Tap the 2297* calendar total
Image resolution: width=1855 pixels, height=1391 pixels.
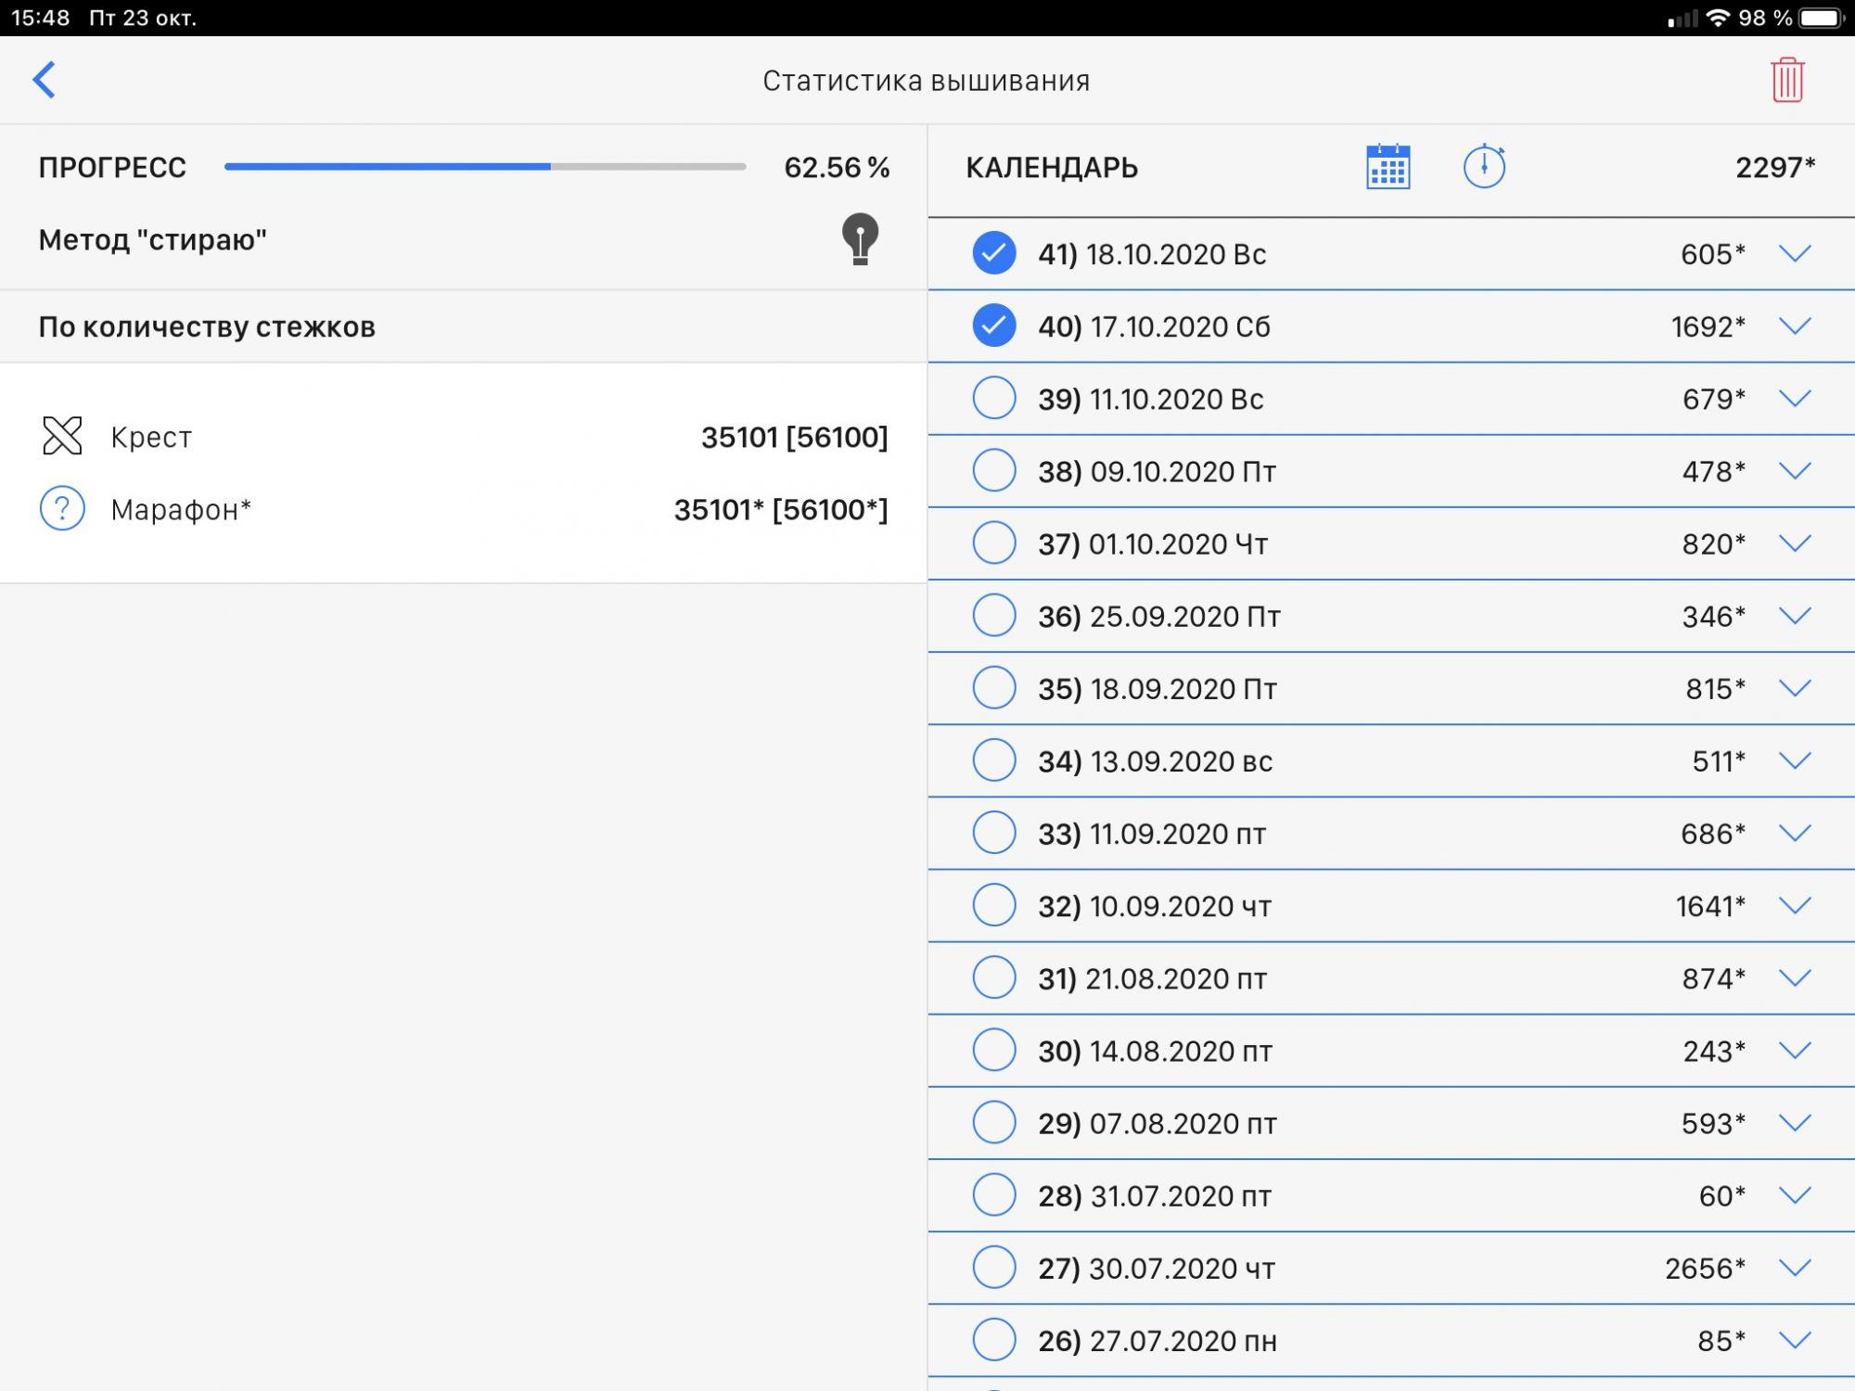[x=1774, y=168]
